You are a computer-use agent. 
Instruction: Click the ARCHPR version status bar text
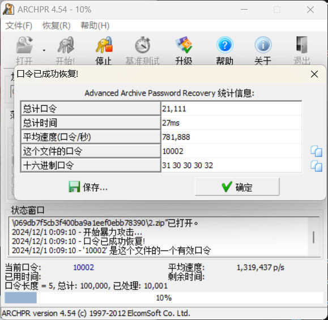[x=96, y=313]
